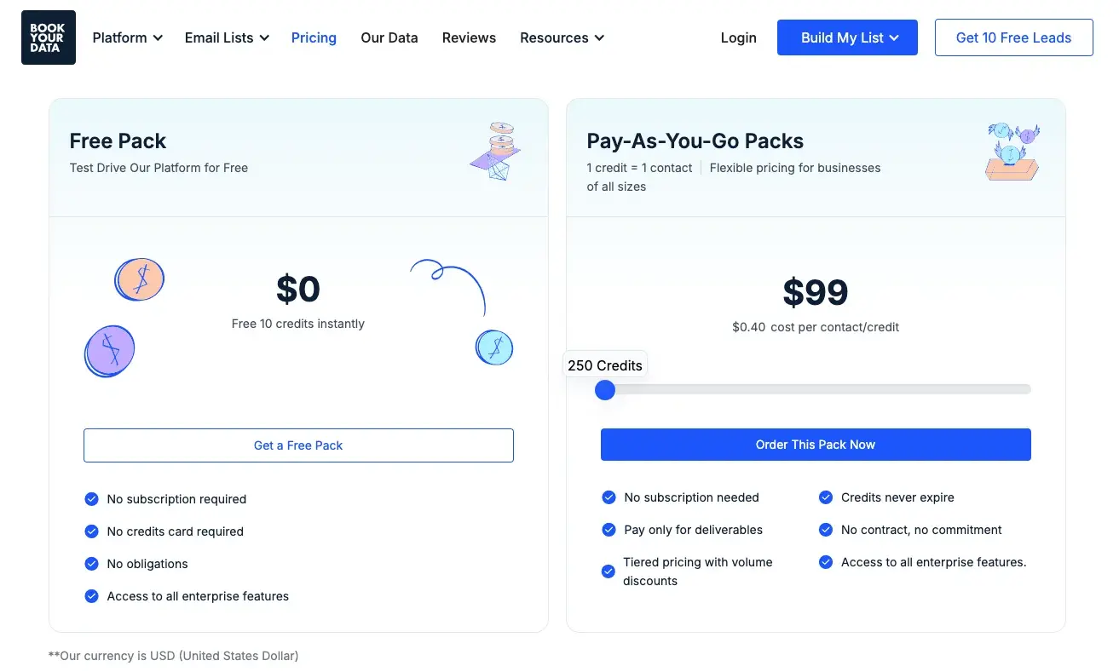
Task: Click checkmark beside Tiered pricing with volume discounts
Action: [x=609, y=571]
